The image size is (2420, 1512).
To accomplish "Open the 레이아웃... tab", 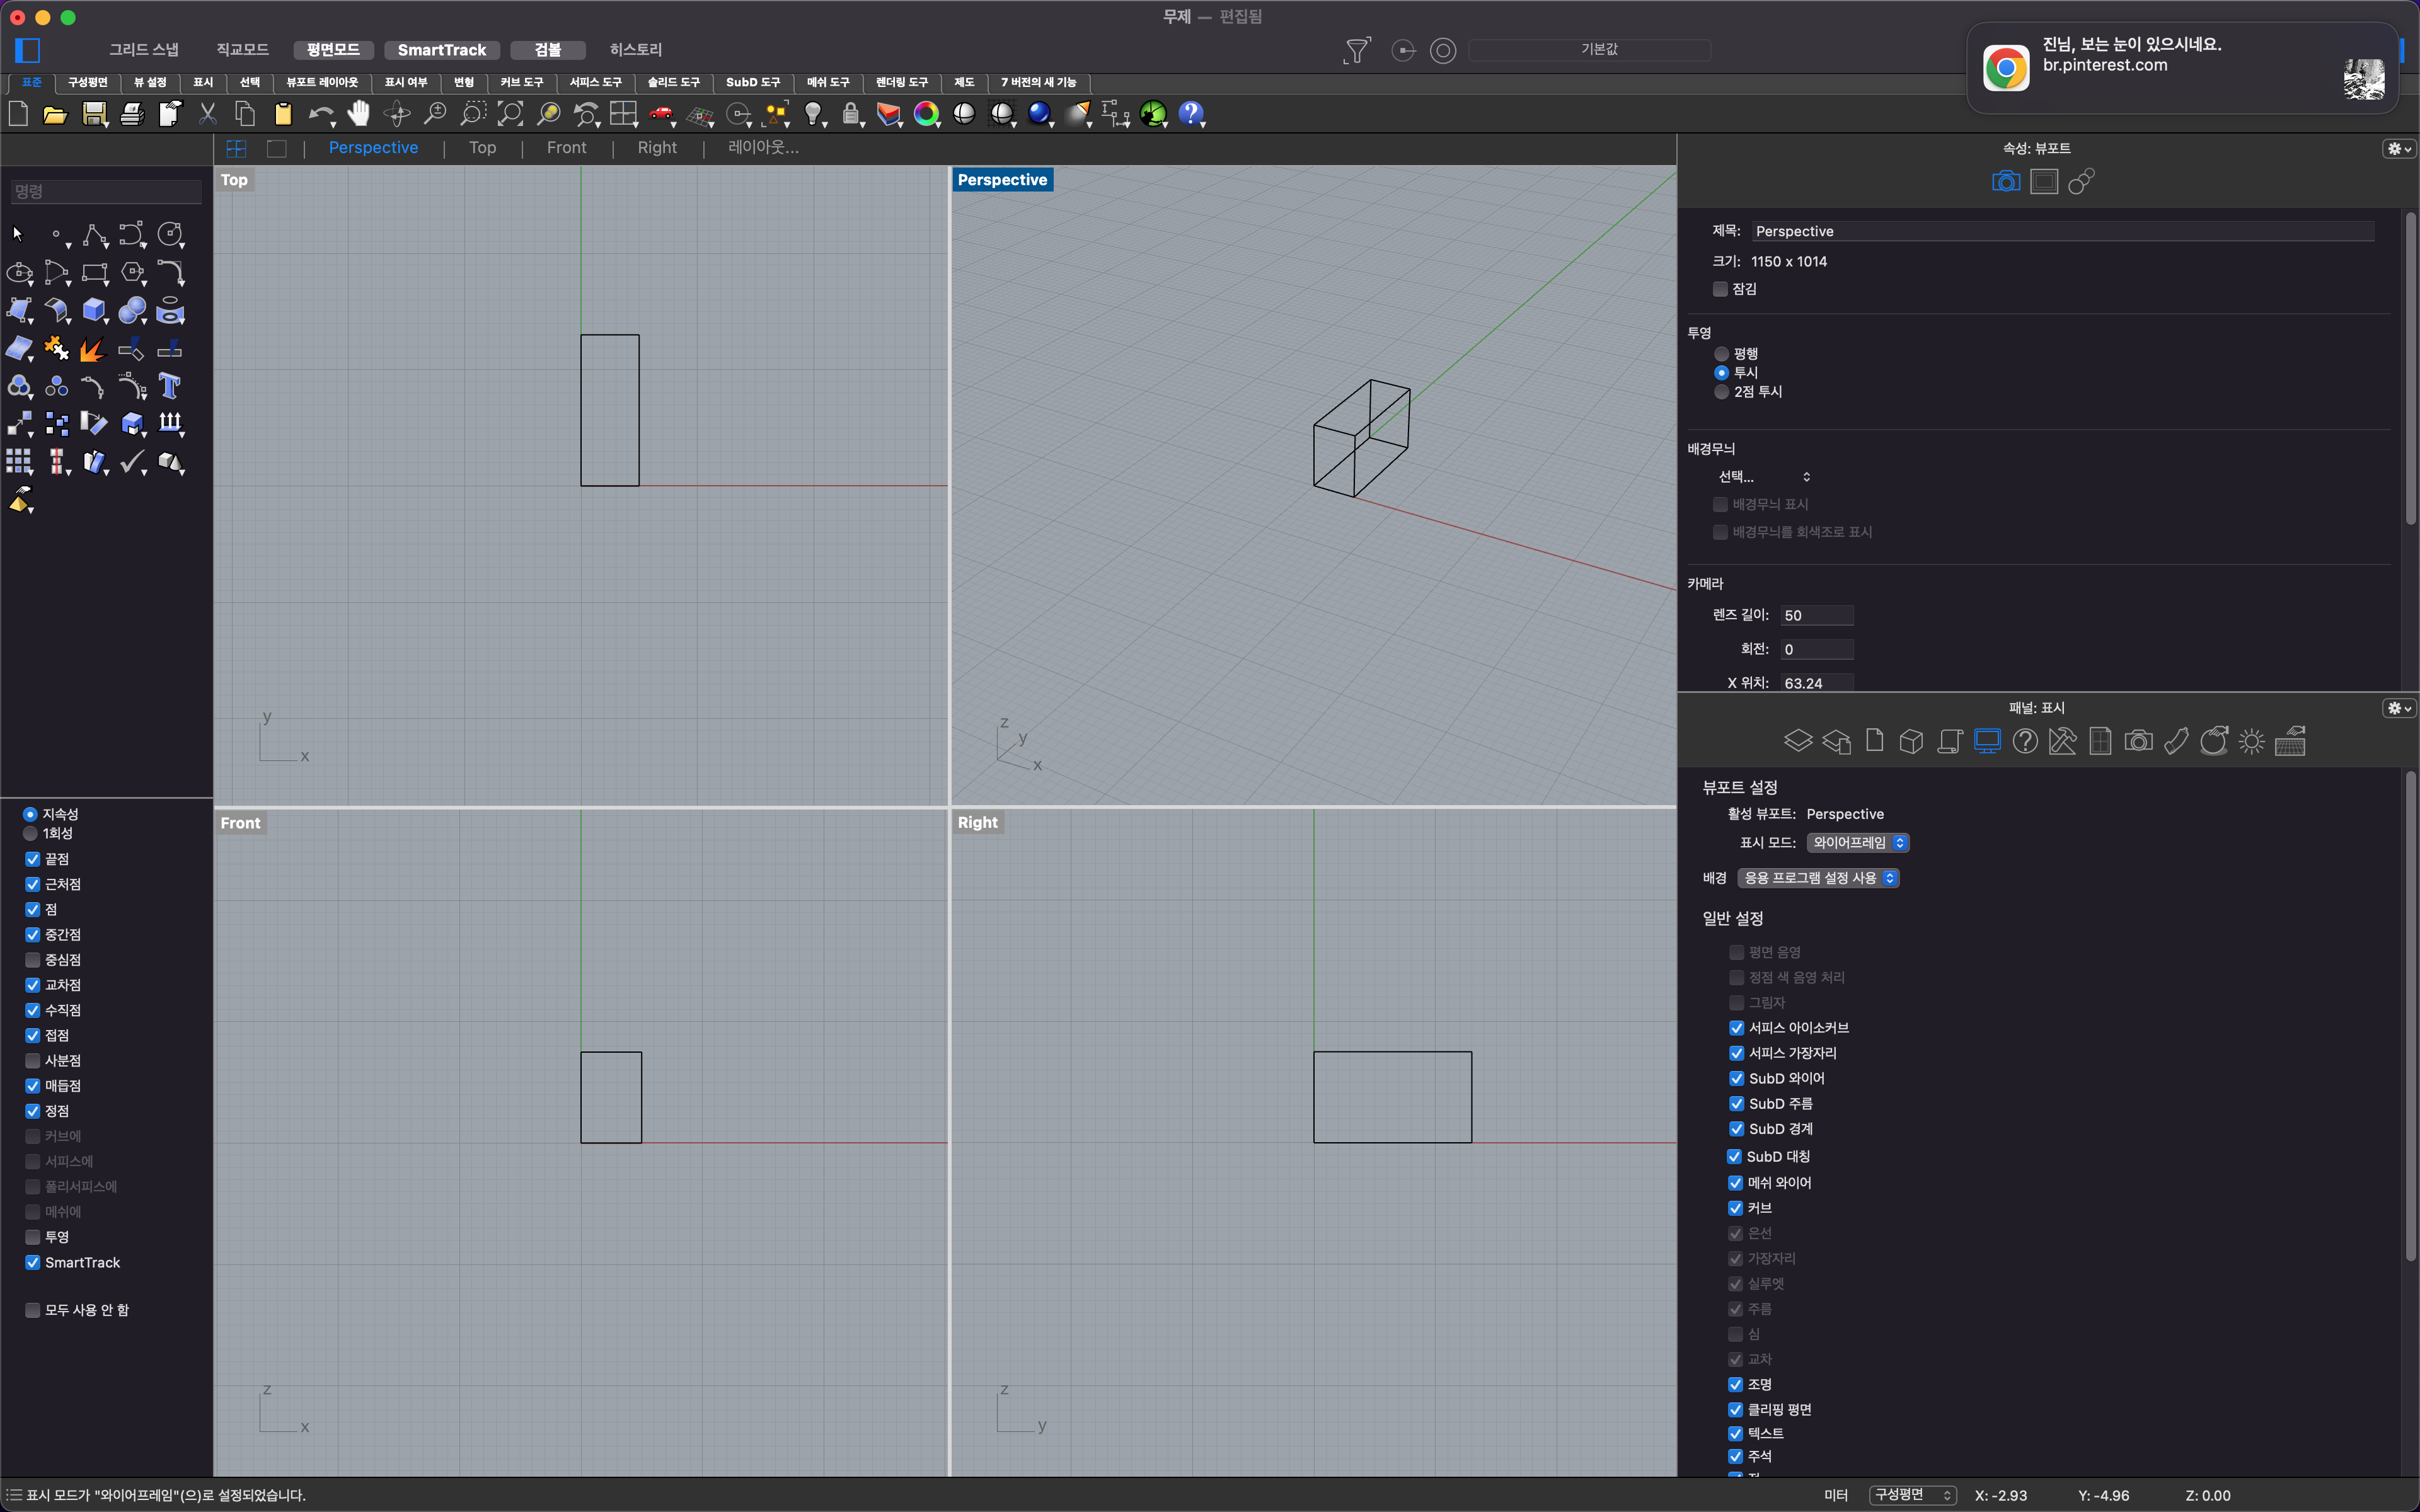I will click(763, 148).
